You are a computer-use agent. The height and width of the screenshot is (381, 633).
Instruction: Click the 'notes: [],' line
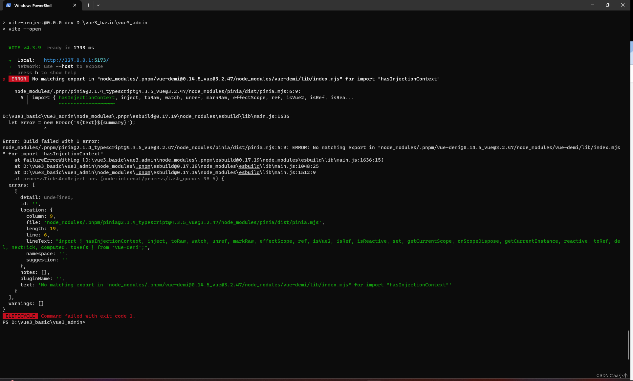coord(35,272)
